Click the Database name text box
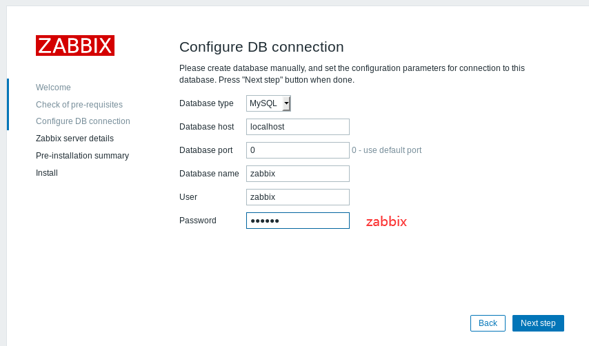 pyautogui.click(x=297, y=174)
